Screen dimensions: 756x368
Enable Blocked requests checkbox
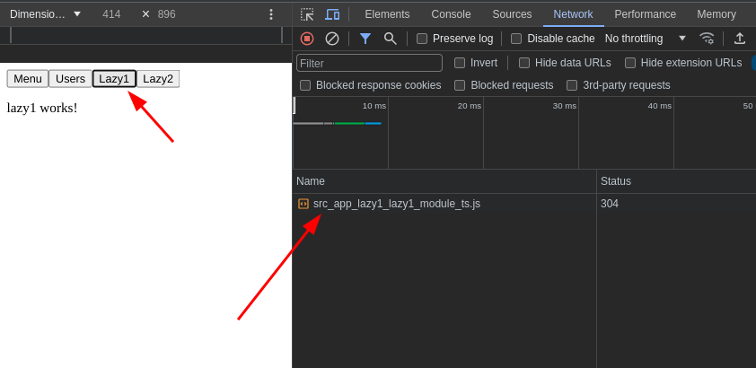pyautogui.click(x=460, y=85)
